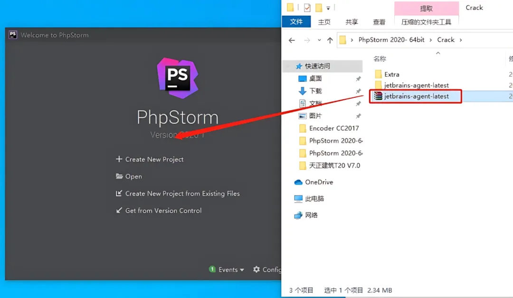The height and width of the screenshot is (298, 513).
Task: Click the OneDrive cloud icon
Action: (x=298, y=182)
